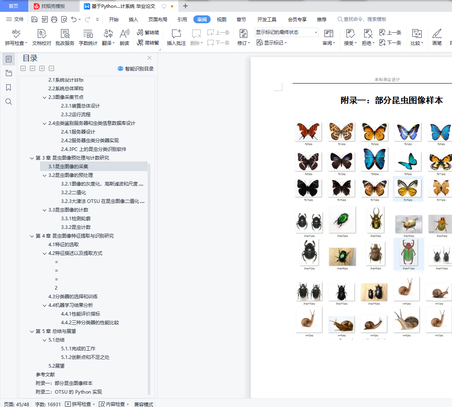Jump to 4.3分类器的选择和训练 in outline
This screenshot has width=452, height=407.
point(73,297)
